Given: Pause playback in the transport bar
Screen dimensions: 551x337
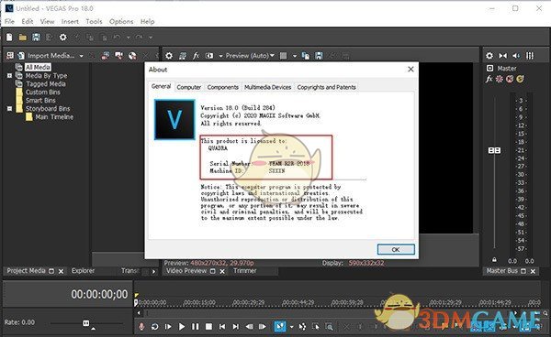Looking at the screenshot, I should 195,327.
